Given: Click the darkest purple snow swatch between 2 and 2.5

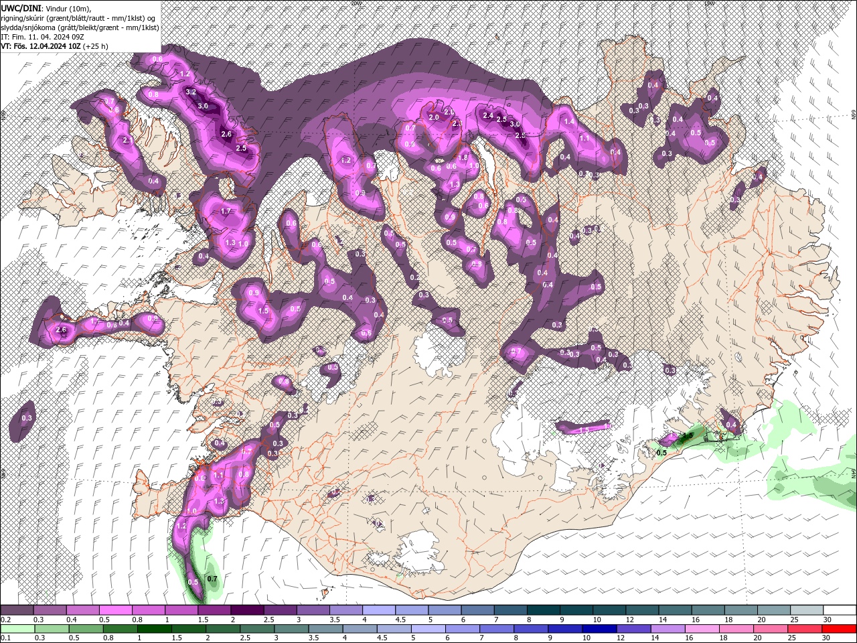Looking at the screenshot, I should [246, 610].
